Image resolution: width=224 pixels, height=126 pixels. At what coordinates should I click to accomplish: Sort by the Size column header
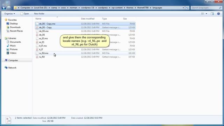tap(125, 19)
